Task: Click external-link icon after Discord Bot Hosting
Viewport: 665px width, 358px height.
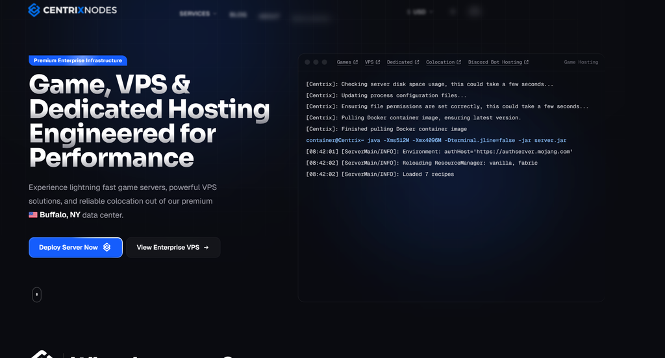Action: pos(526,62)
